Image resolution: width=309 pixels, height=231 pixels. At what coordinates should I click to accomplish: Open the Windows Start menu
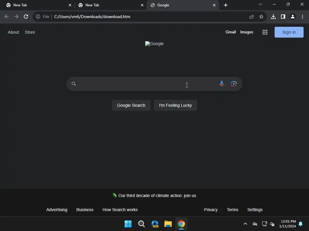(128, 224)
